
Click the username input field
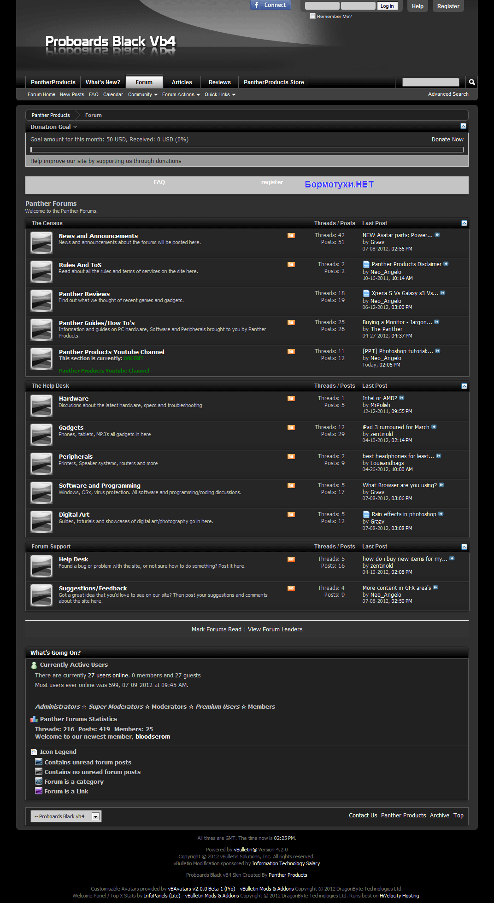tap(322, 6)
